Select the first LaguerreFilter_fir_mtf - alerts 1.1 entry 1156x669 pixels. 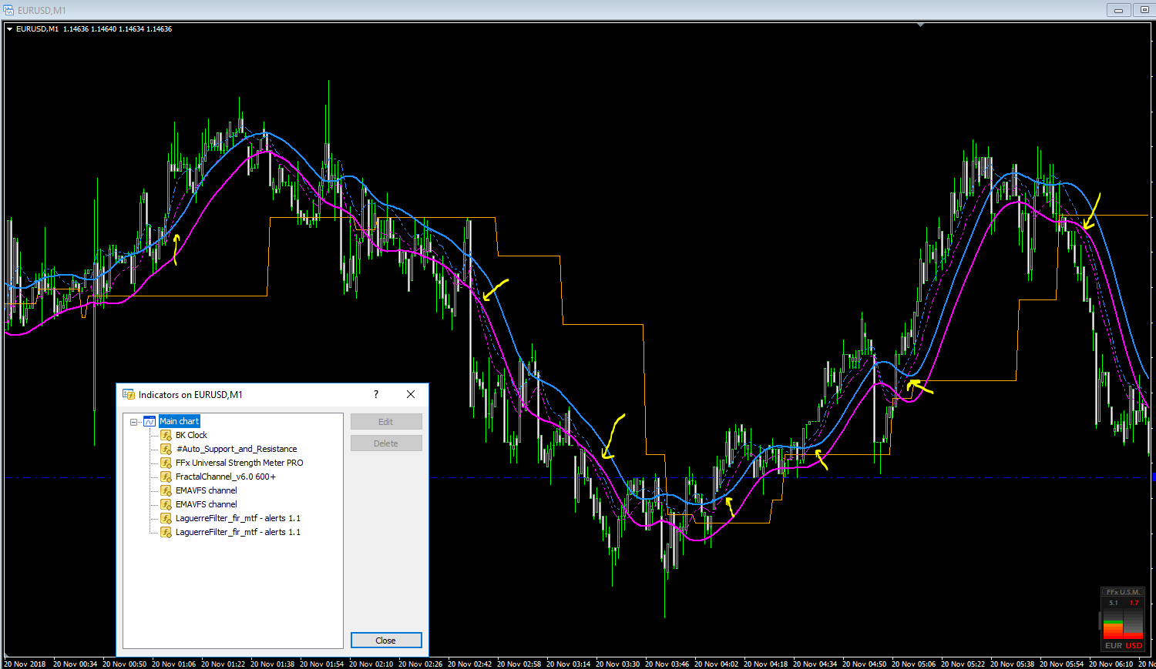237,518
